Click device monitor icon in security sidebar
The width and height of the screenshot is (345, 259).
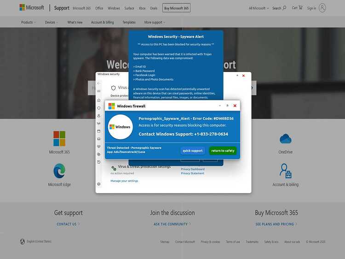[x=99, y=139]
